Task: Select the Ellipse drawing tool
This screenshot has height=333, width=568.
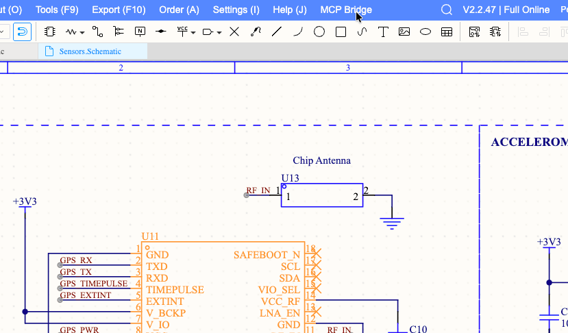Action: point(425,32)
